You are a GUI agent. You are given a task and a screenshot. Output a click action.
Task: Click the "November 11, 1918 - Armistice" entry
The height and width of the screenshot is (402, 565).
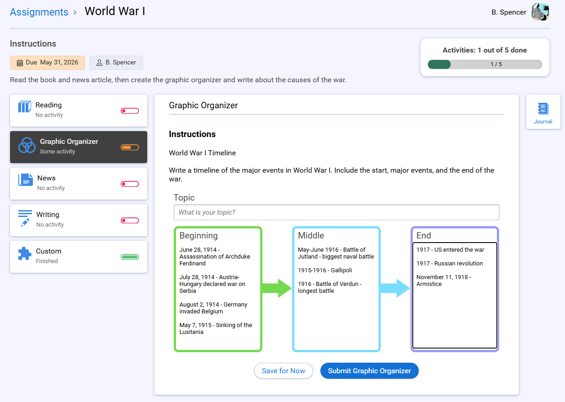point(443,280)
